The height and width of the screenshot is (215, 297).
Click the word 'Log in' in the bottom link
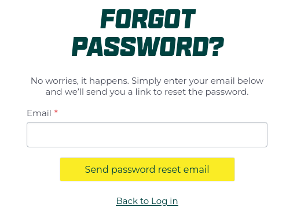(x=164, y=201)
